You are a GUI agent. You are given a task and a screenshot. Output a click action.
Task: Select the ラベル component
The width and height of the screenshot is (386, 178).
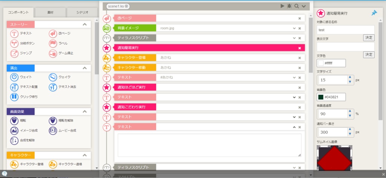pos(58,43)
